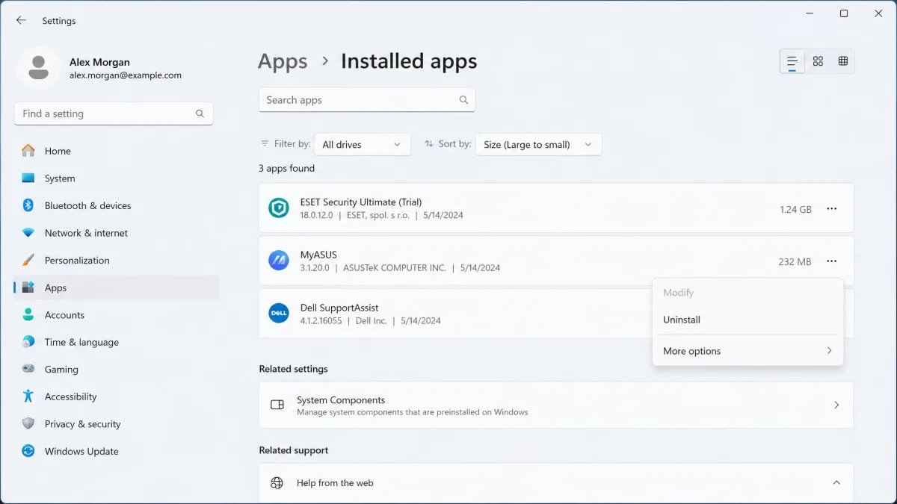Open the Sort by Size dropdown
Screen dimensions: 897x504
pos(538,145)
